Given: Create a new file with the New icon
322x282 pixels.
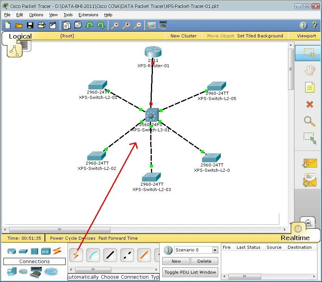Looking at the screenshot, I should click(8, 25).
